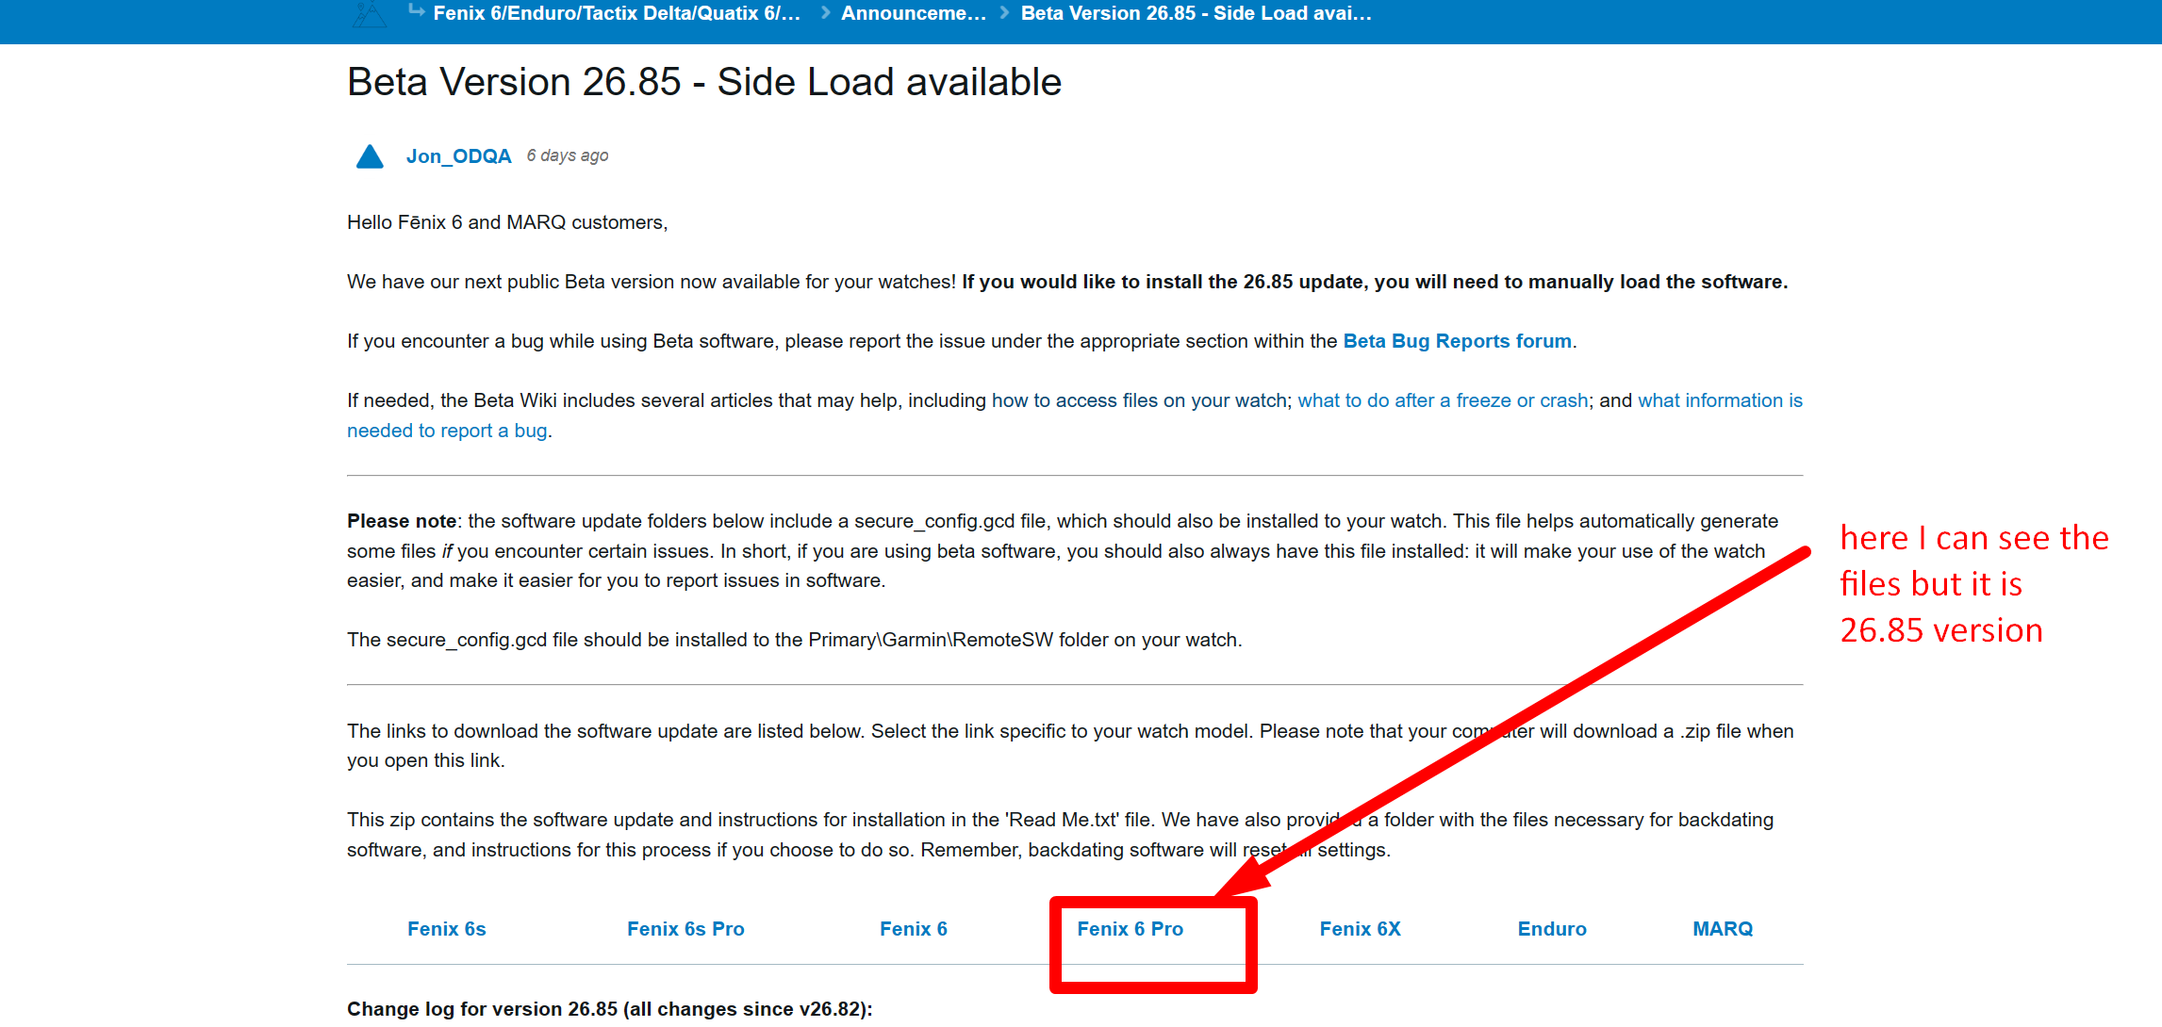Open 'how to access files on your watch'
This screenshot has width=2162, height=1027.
[1139, 400]
